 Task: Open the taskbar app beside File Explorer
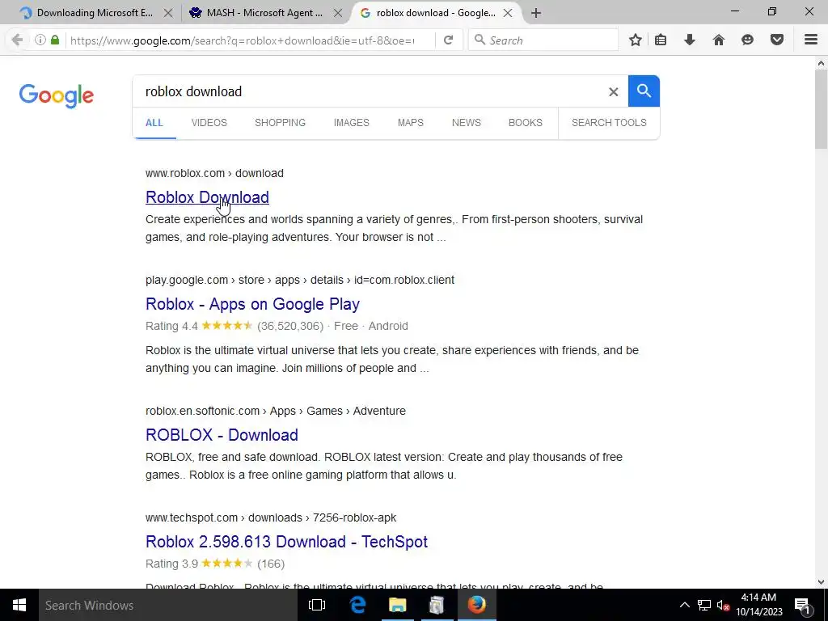point(437,605)
